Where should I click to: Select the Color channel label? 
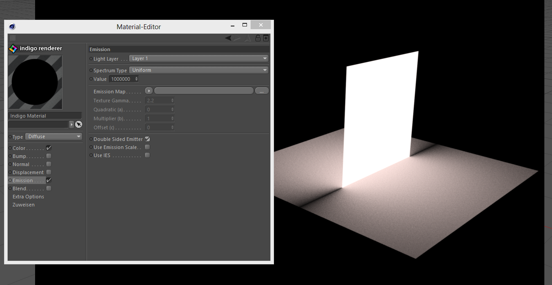[x=19, y=148]
